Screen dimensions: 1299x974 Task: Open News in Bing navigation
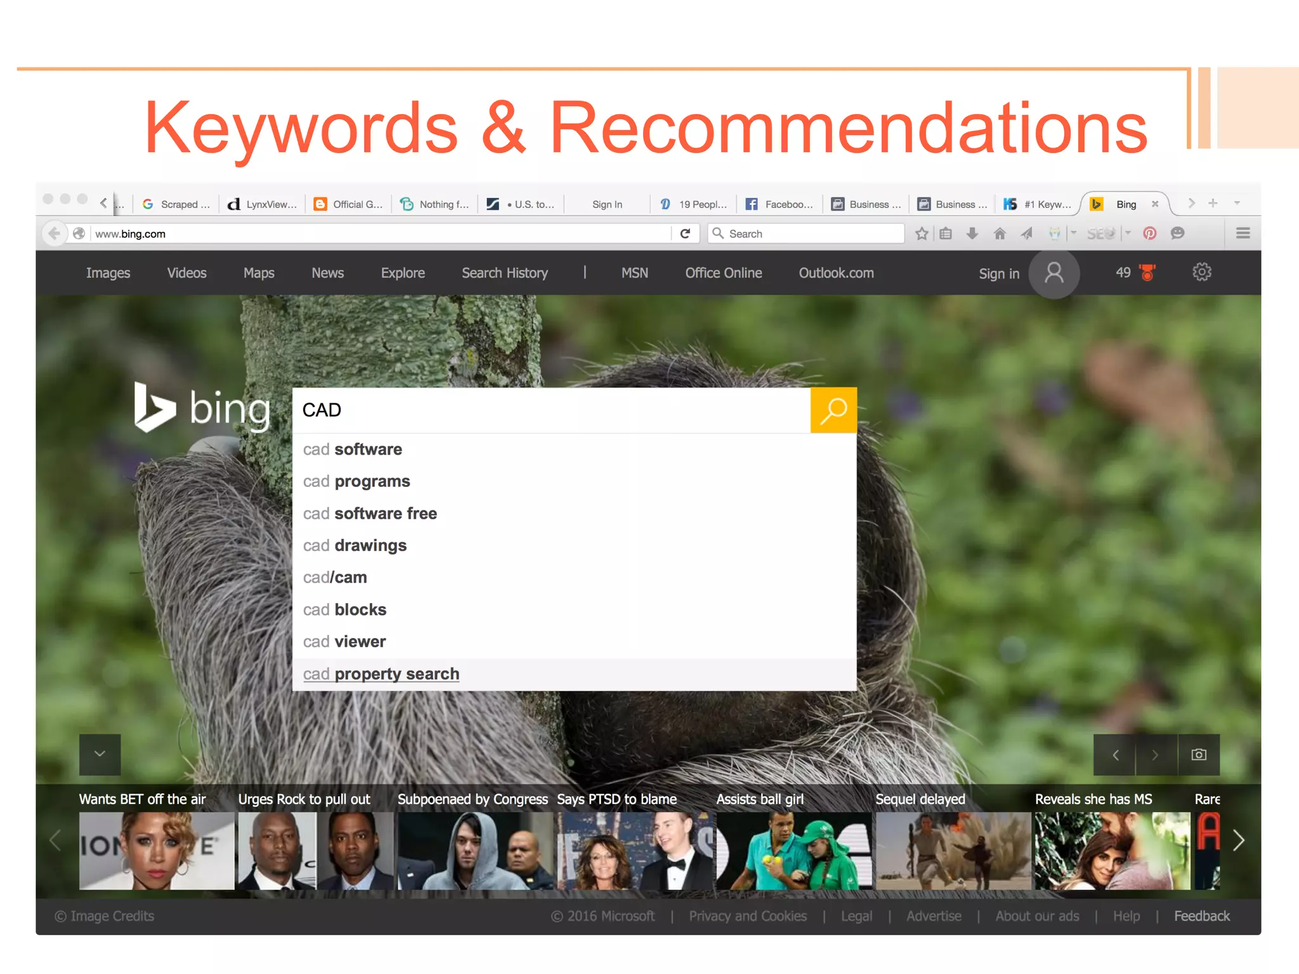[327, 273]
